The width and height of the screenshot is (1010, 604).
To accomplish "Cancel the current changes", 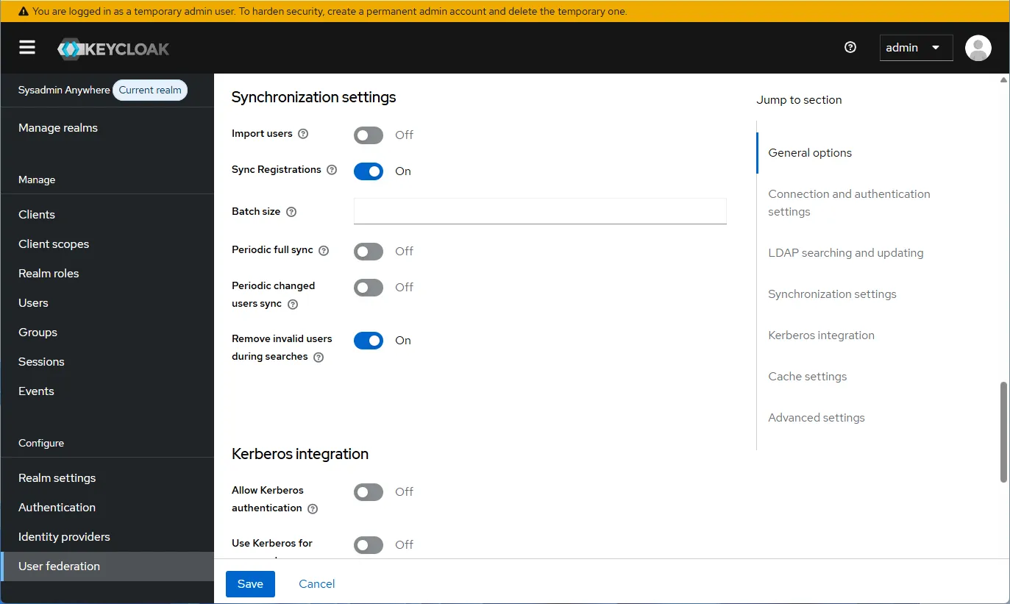I will (316, 583).
